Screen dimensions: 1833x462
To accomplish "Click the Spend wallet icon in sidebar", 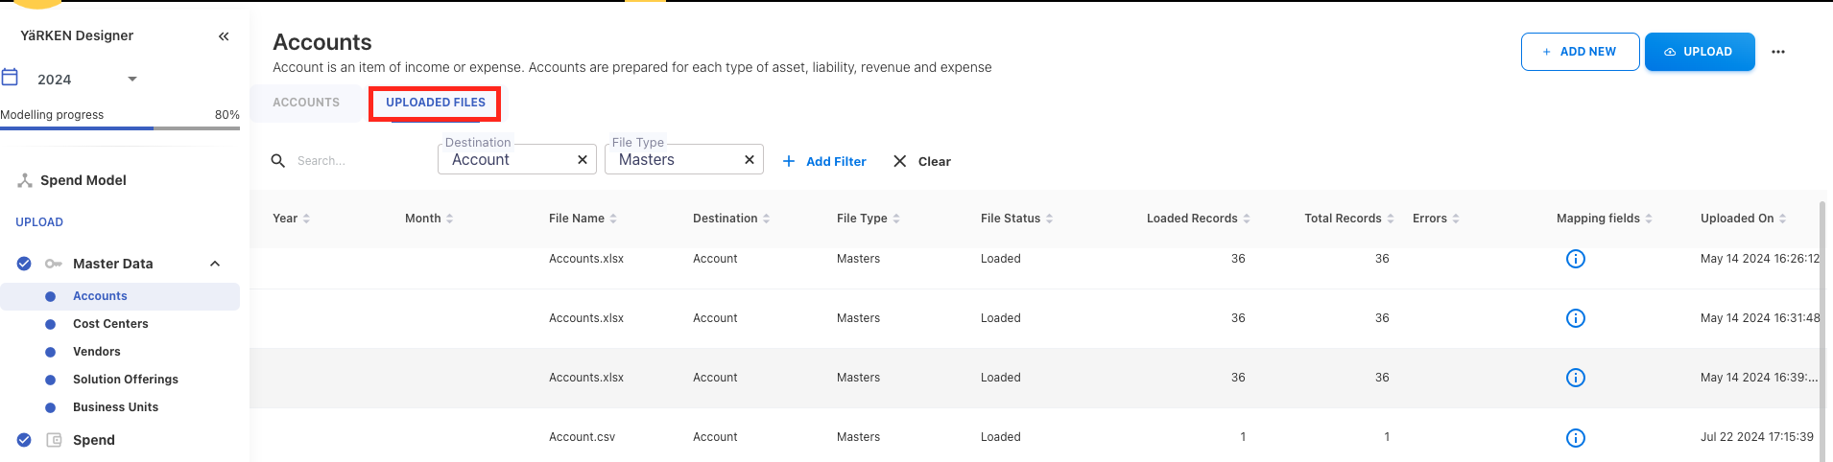I will click(x=55, y=440).
